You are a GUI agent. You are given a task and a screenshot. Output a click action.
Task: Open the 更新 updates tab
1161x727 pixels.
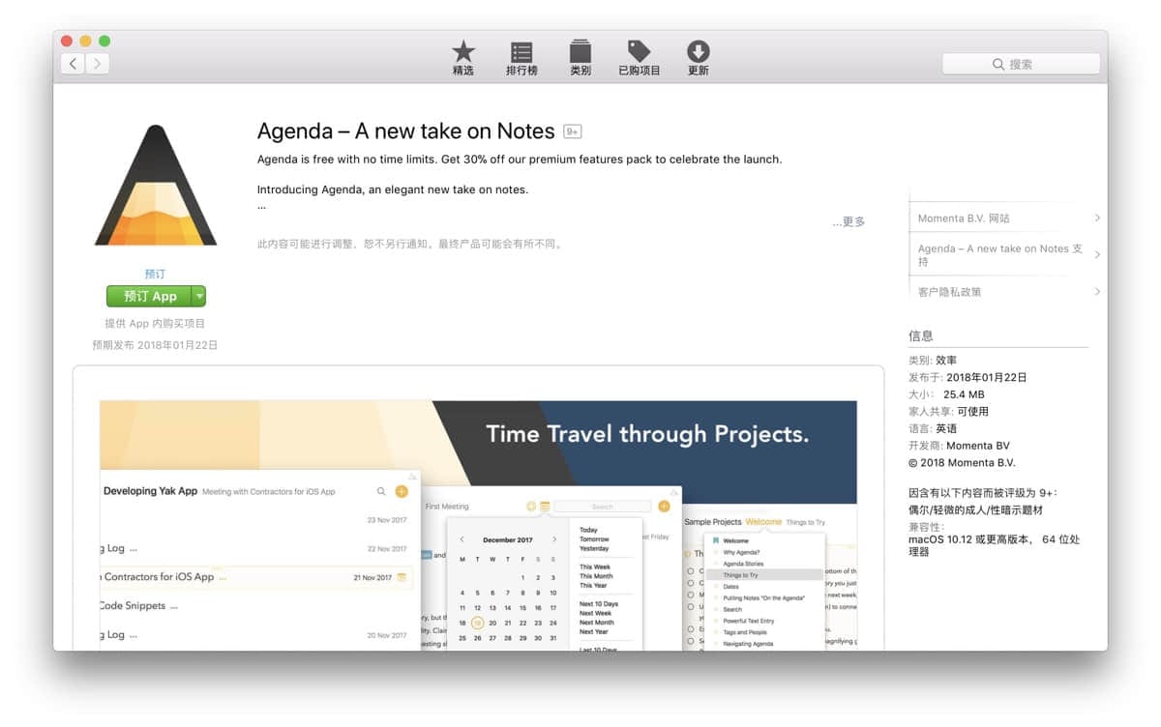click(699, 58)
